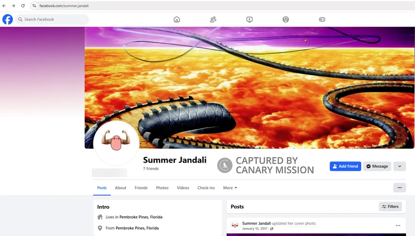The image size is (415, 236).
Task: View the dragon cover photo
Action: point(250,87)
